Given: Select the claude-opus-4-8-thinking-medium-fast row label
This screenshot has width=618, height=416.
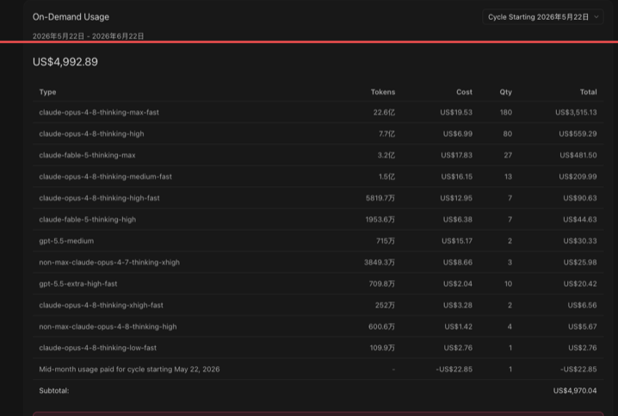Looking at the screenshot, I should [105, 177].
